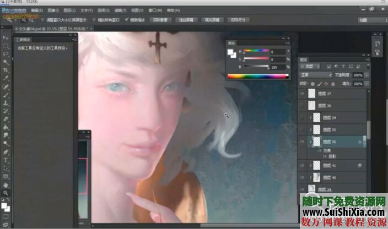388x229 pixels.
Task: Show layer 图层 36
Action: (302, 106)
